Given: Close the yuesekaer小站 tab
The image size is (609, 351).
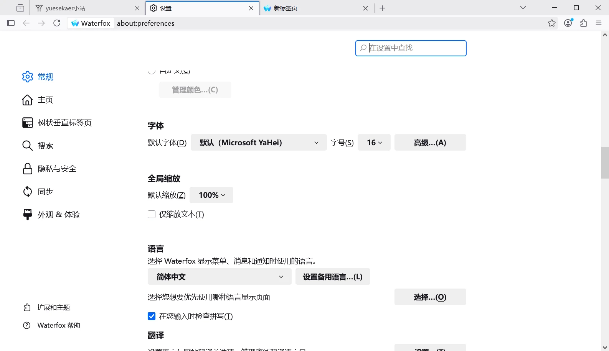Looking at the screenshot, I should click(x=137, y=8).
